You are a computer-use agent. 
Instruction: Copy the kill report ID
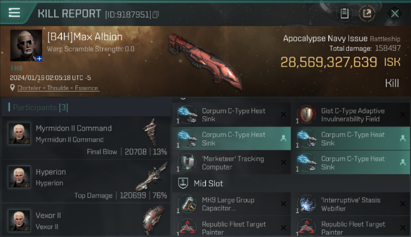tap(156, 15)
